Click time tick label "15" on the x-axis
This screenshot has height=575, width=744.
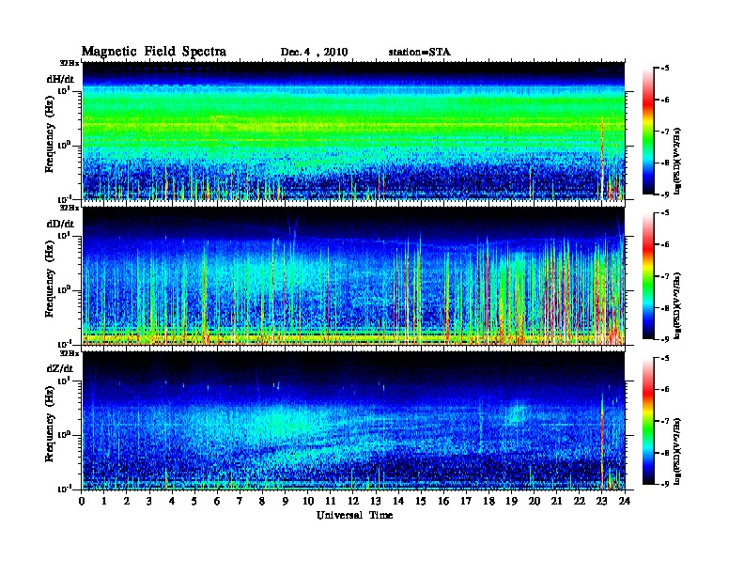tap(421, 501)
